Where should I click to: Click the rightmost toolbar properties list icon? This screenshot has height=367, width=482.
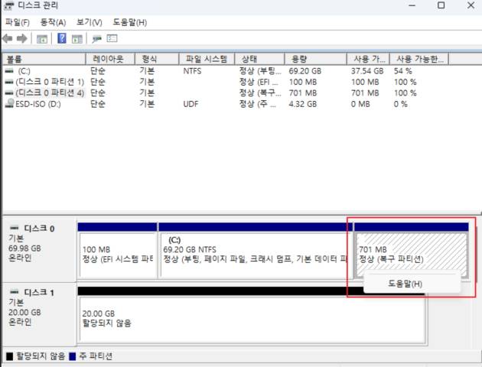112,38
